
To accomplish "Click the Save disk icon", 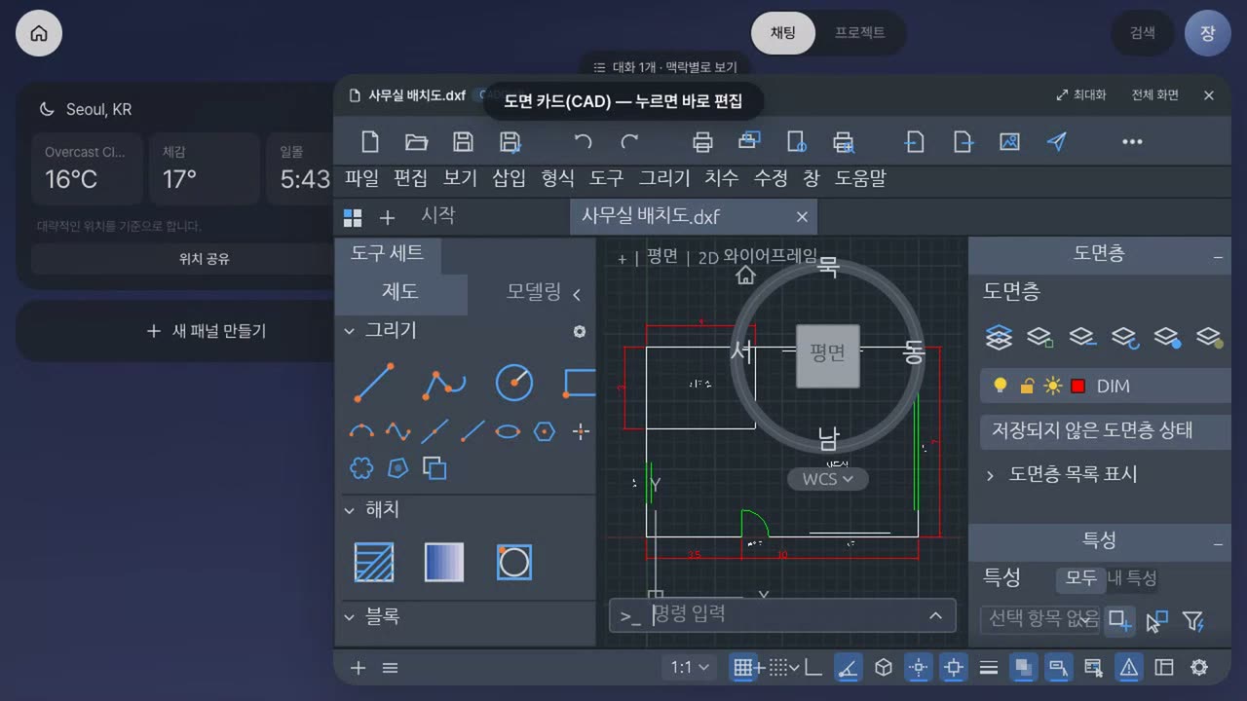I will 464,142.
